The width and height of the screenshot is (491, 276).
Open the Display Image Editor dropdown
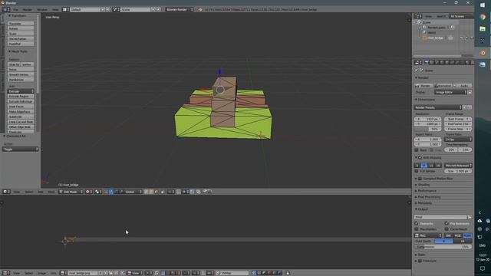pos(450,92)
